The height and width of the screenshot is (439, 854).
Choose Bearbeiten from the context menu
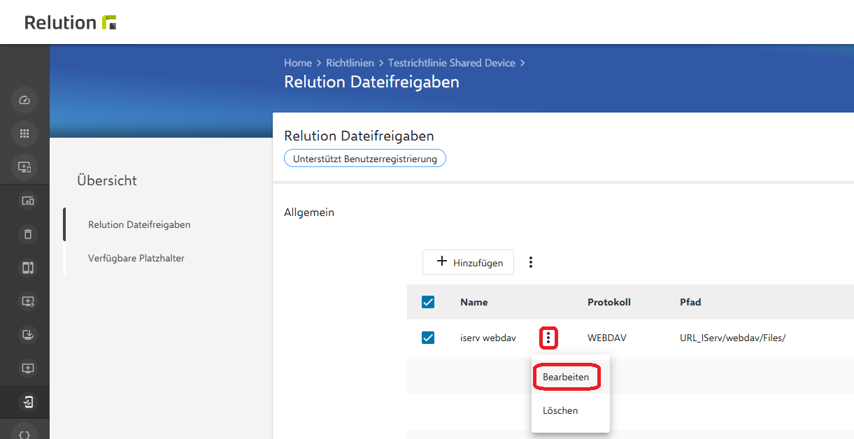point(566,377)
